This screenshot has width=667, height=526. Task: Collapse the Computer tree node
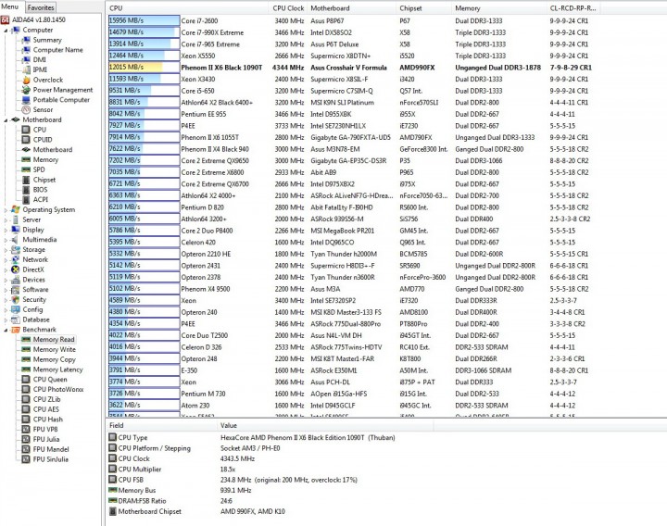click(6, 31)
